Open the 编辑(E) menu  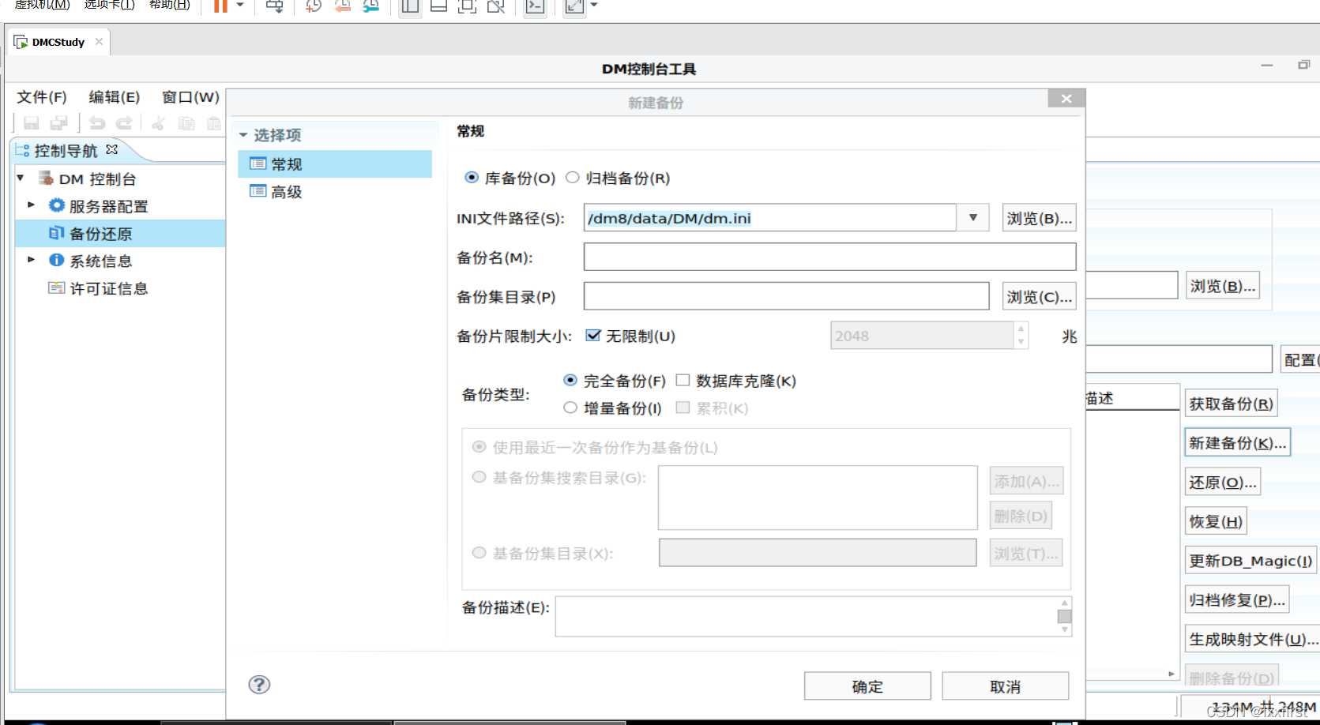point(115,96)
